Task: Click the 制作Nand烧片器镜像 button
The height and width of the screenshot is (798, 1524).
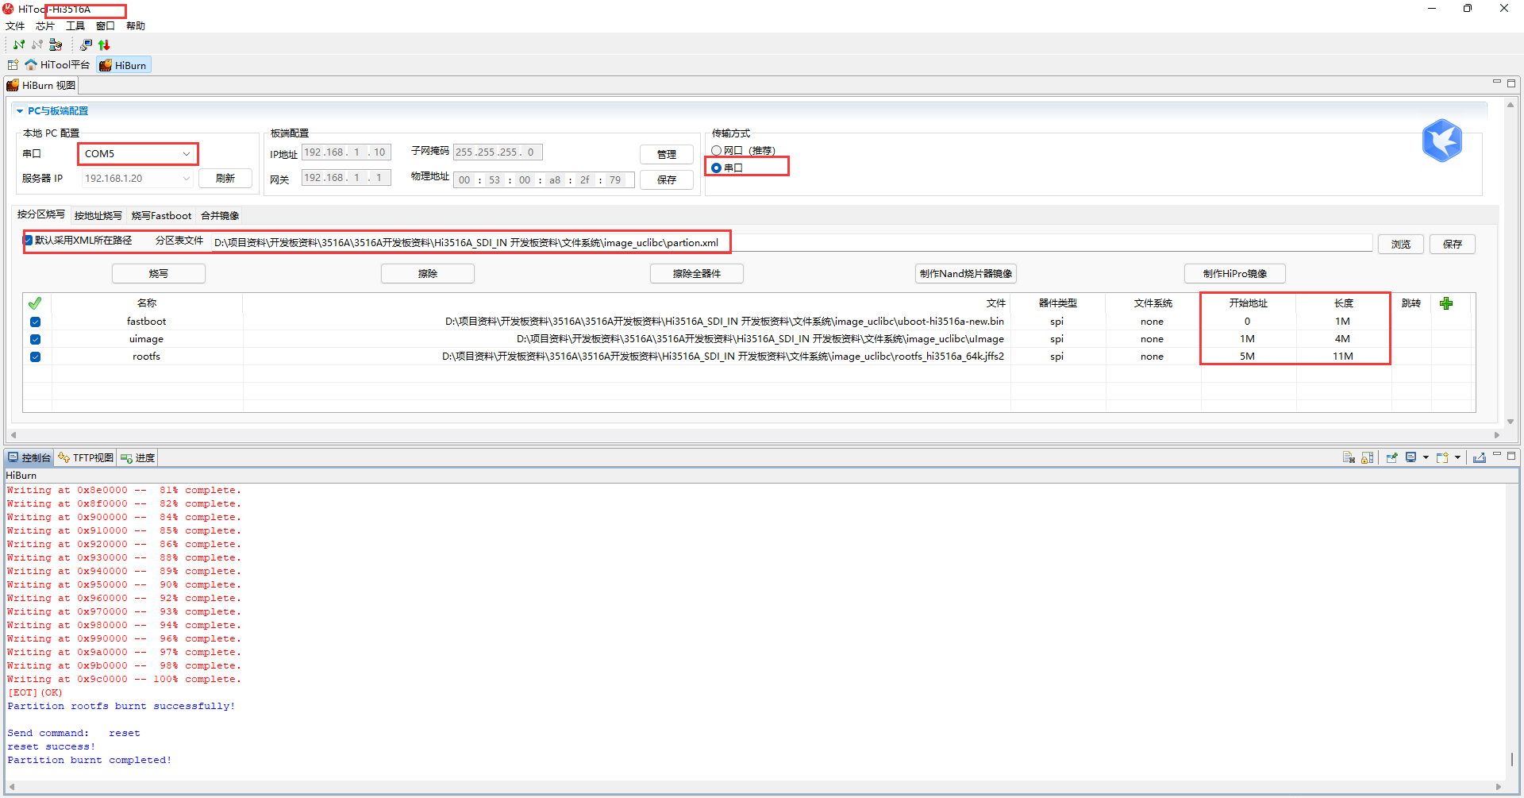Action: tap(966, 274)
